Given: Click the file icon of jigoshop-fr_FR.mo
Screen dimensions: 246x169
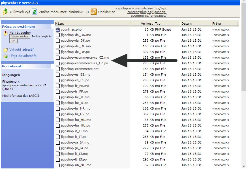Looking at the screenshot, I should 58,86.
